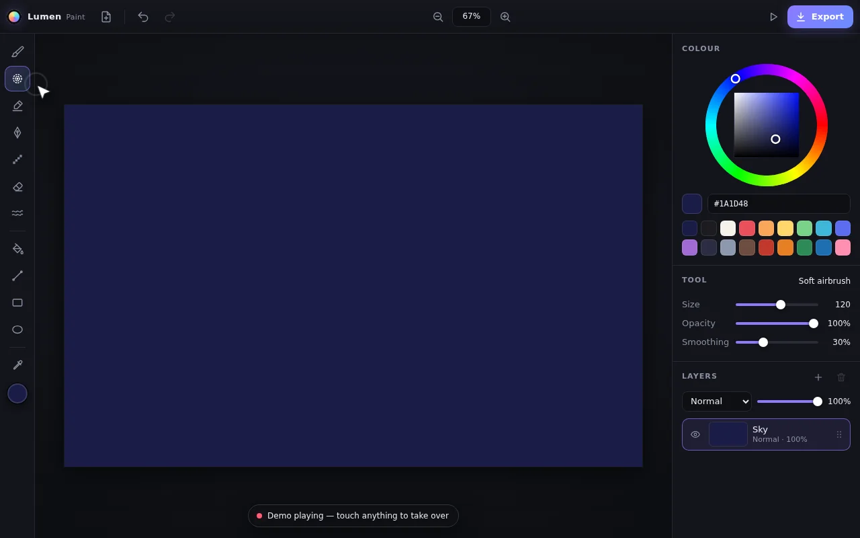Viewport: 860px width, 538px height.
Task: Select the line drawing tool
Action: pos(17,276)
